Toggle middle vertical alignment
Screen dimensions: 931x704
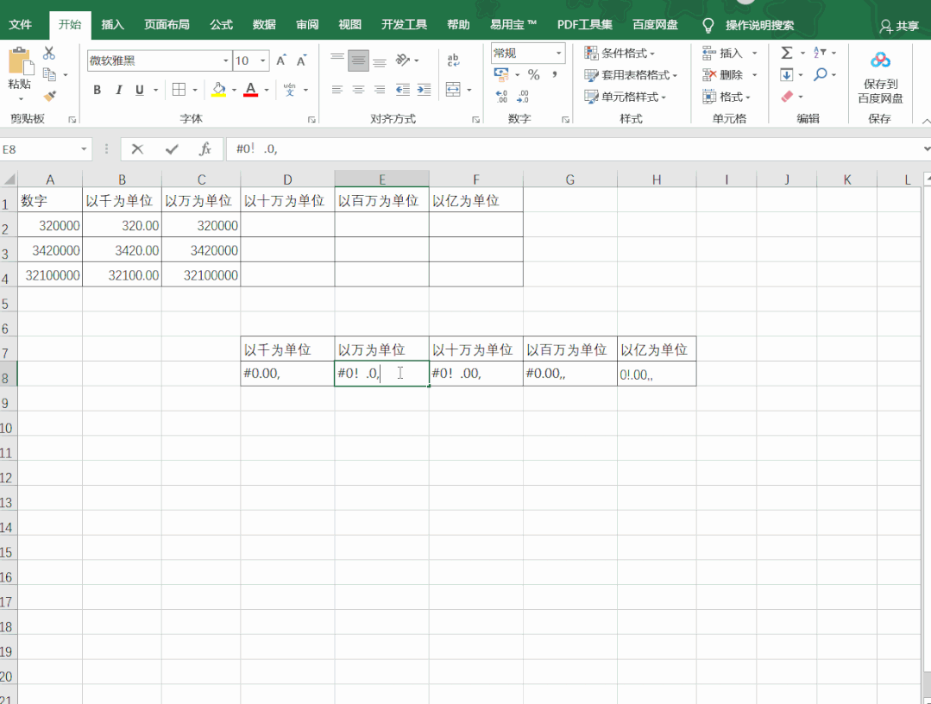(358, 60)
